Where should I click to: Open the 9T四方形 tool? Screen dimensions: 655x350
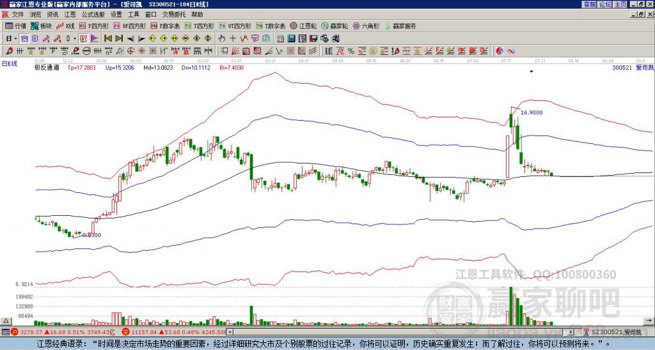click(235, 26)
